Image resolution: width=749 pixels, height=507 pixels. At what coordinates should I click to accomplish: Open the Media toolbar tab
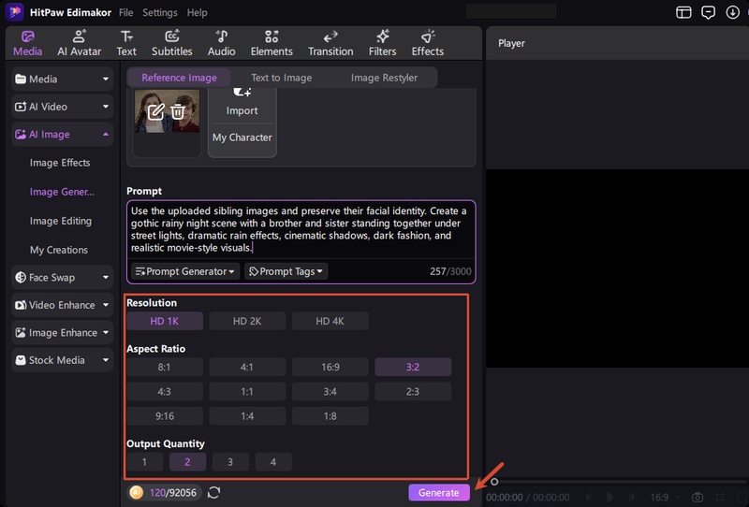tap(28, 43)
